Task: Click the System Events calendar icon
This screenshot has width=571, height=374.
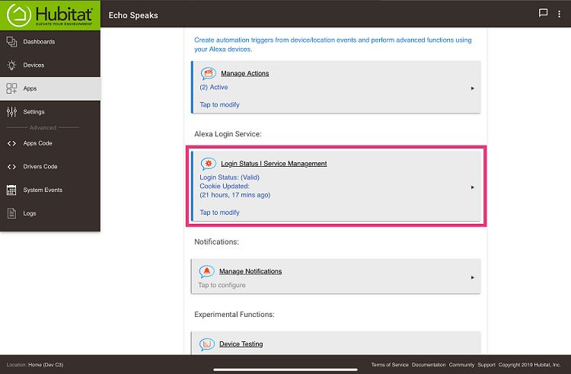Action: point(11,190)
